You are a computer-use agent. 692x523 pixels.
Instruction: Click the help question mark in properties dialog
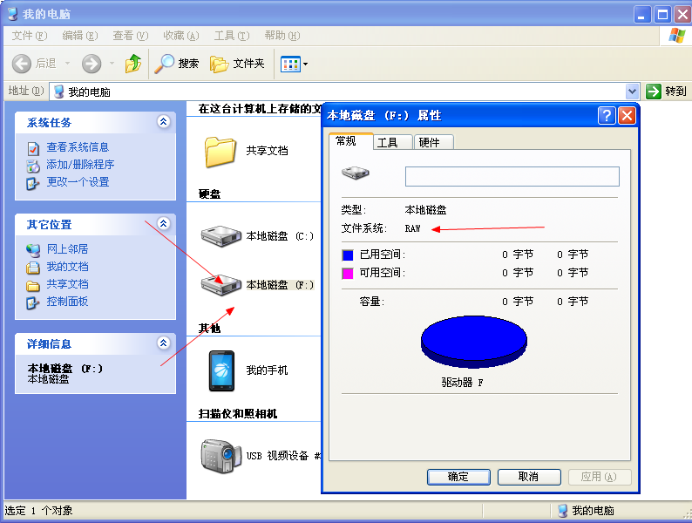point(607,116)
